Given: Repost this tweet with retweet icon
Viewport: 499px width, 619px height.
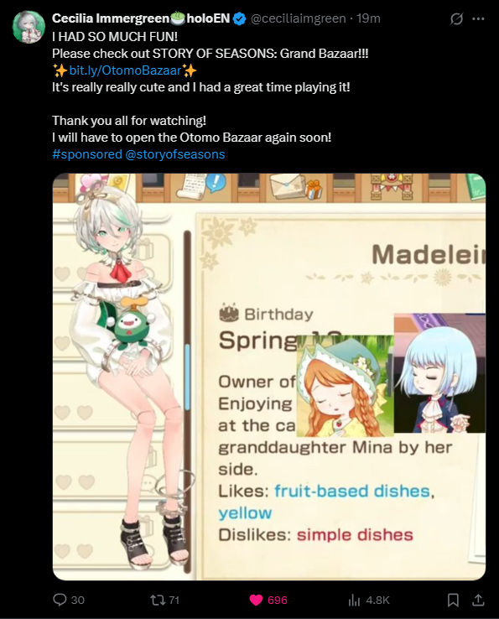Looking at the screenshot, I should (x=158, y=600).
